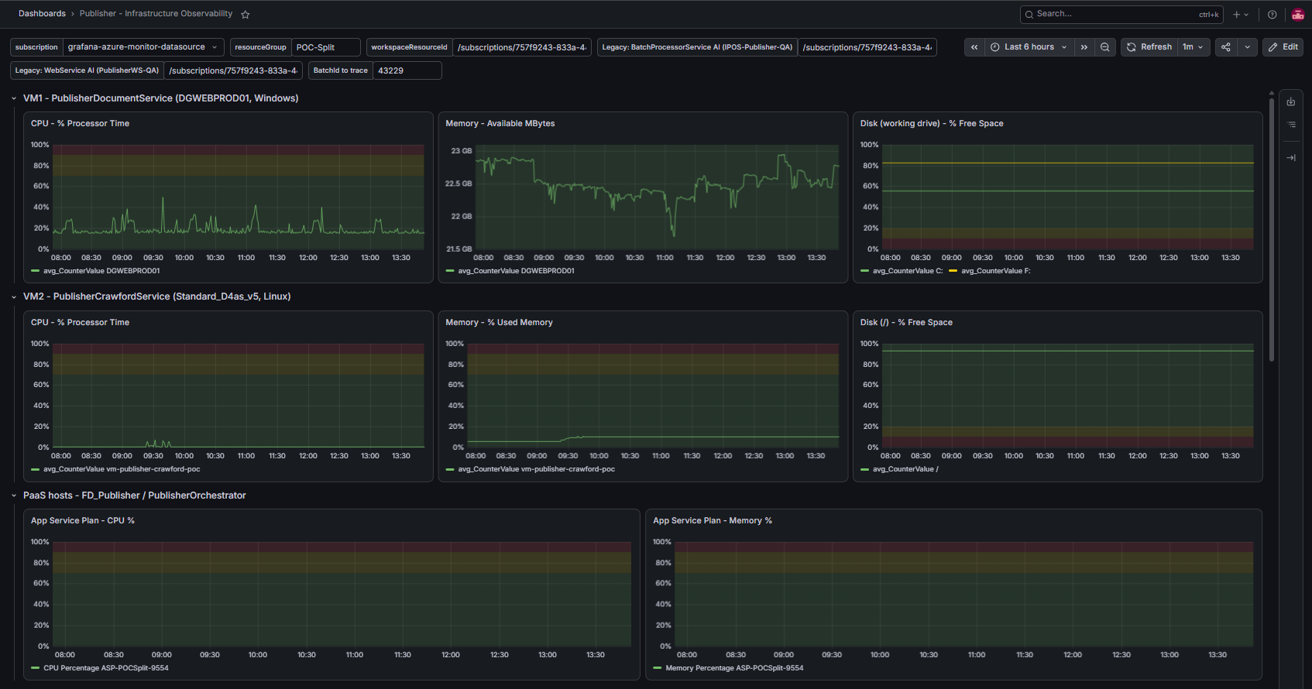Click the subscription variable label
The height and width of the screenshot is (689, 1312).
click(36, 47)
